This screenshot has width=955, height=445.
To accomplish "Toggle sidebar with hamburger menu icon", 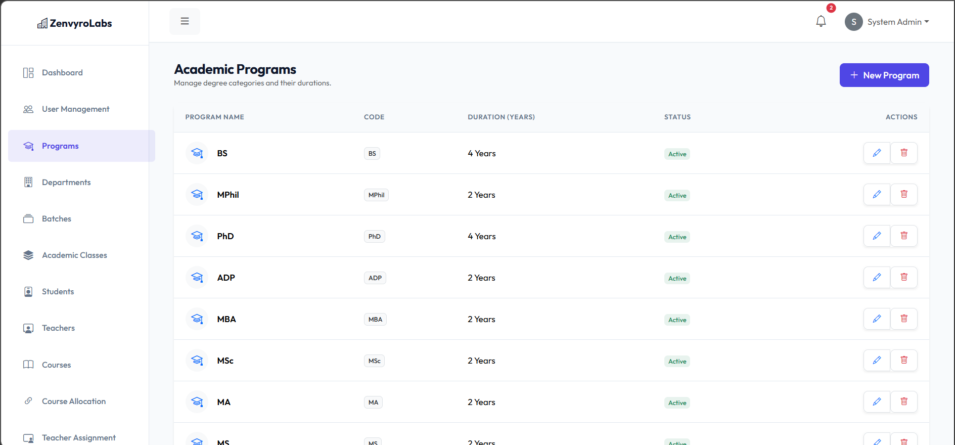I will pos(185,21).
